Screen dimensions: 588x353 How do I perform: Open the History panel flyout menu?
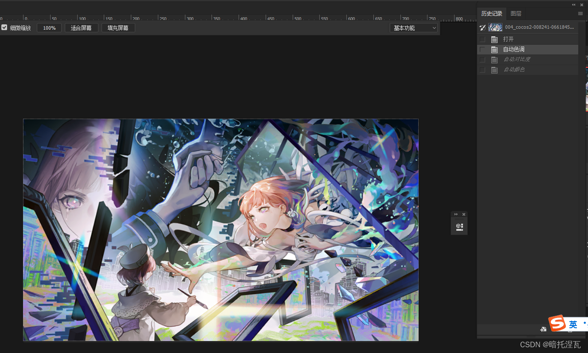580,14
